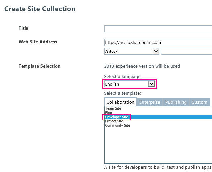Select the Developer Site template
Viewport: 212px width, 172px height.
coord(158,117)
